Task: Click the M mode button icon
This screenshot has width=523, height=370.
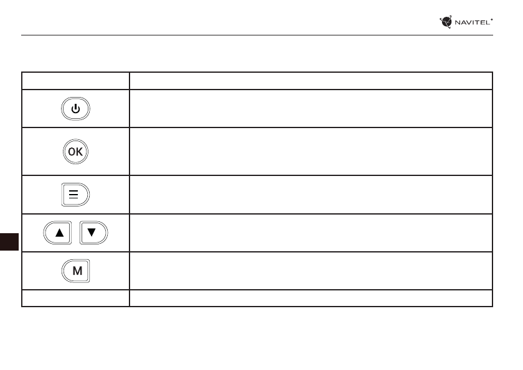Action: [x=75, y=271]
